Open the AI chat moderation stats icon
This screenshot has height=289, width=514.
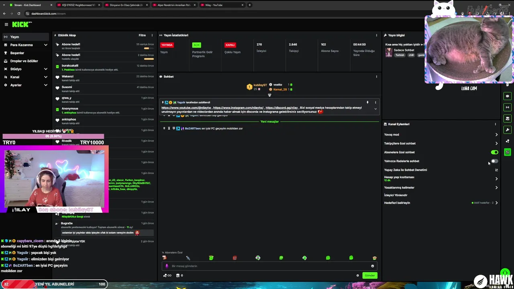click(x=496, y=170)
